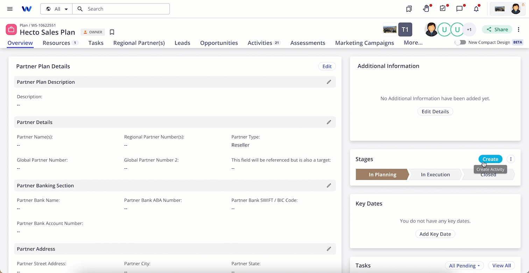Viewport: 529px width, 273px height.
Task: Click the raised hand icon in top bar
Action: (426, 9)
